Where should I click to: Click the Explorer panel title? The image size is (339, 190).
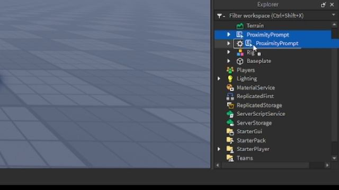[x=268, y=5]
